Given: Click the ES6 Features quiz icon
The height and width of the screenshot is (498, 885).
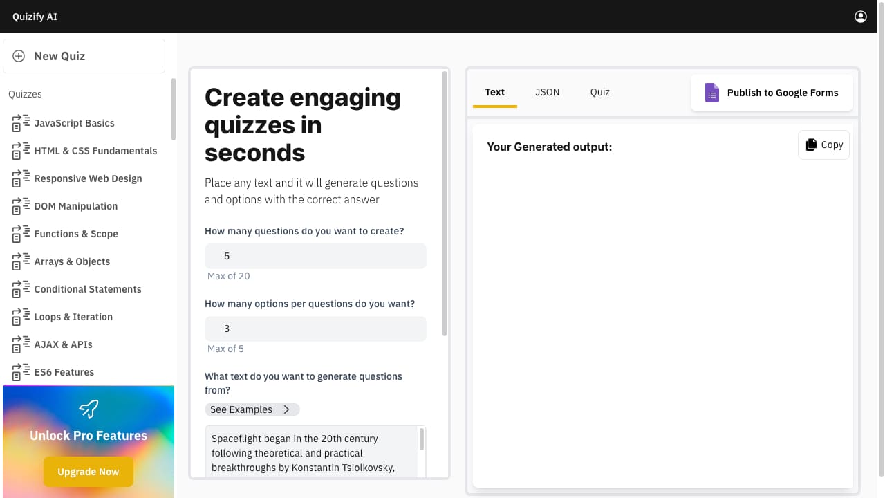Looking at the screenshot, I should point(21,372).
